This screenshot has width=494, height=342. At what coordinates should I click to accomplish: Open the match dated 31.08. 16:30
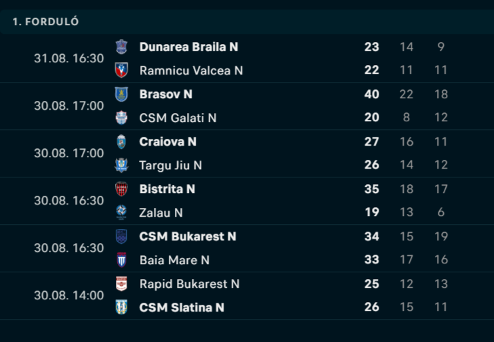pyautogui.click(x=69, y=58)
